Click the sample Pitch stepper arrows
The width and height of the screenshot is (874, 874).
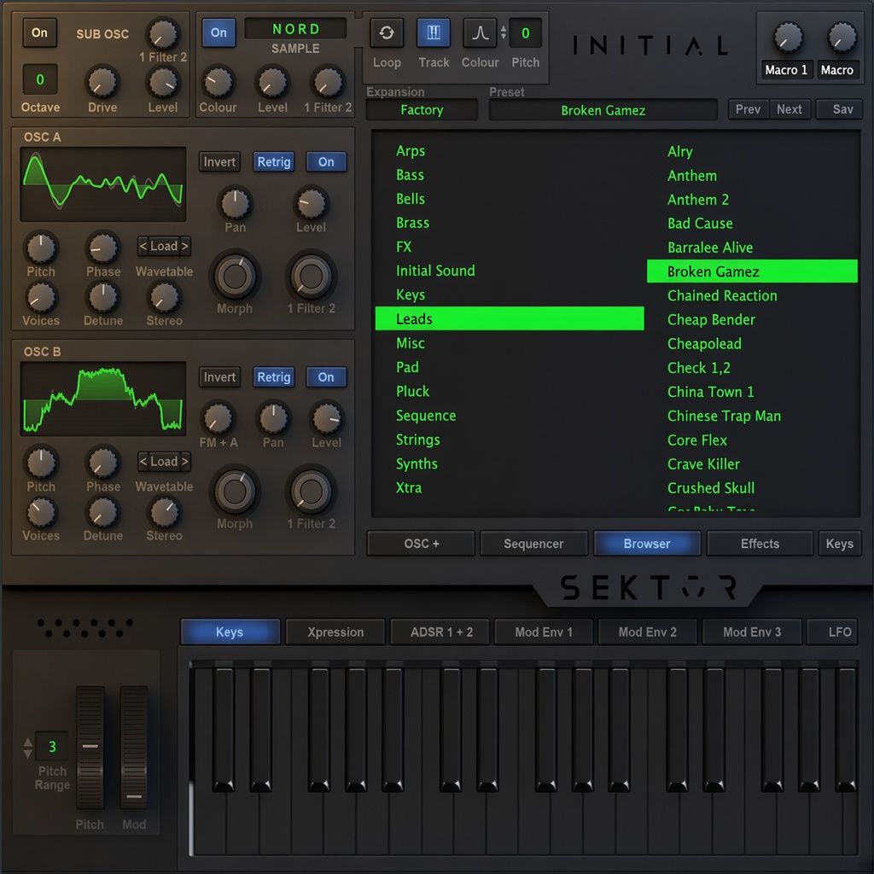504,32
